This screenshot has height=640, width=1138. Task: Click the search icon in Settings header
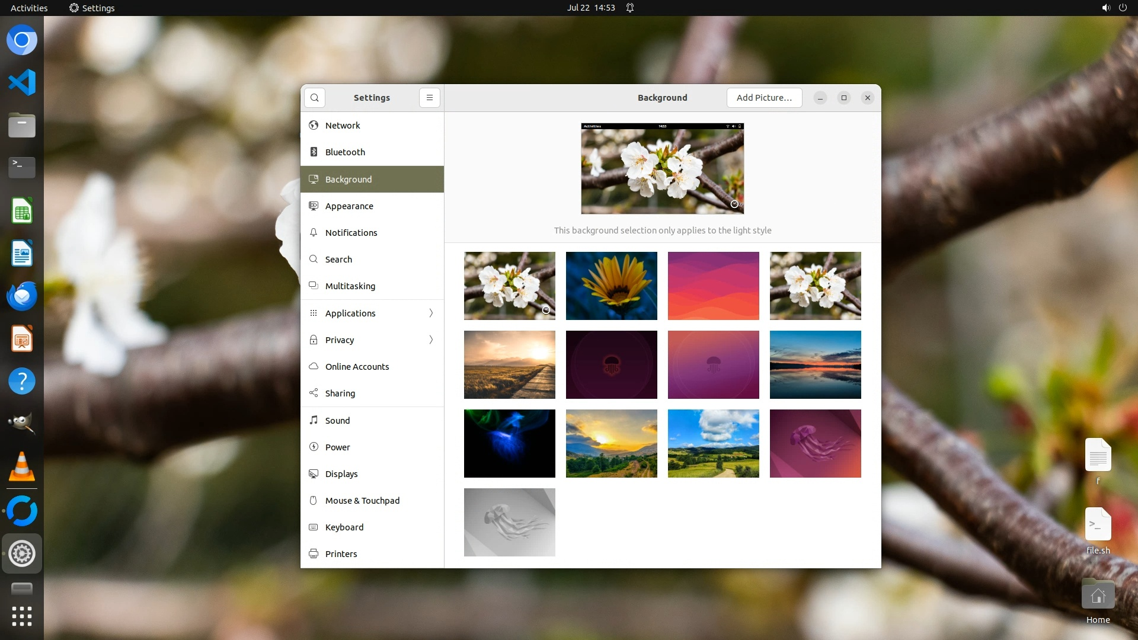coord(315,98)
